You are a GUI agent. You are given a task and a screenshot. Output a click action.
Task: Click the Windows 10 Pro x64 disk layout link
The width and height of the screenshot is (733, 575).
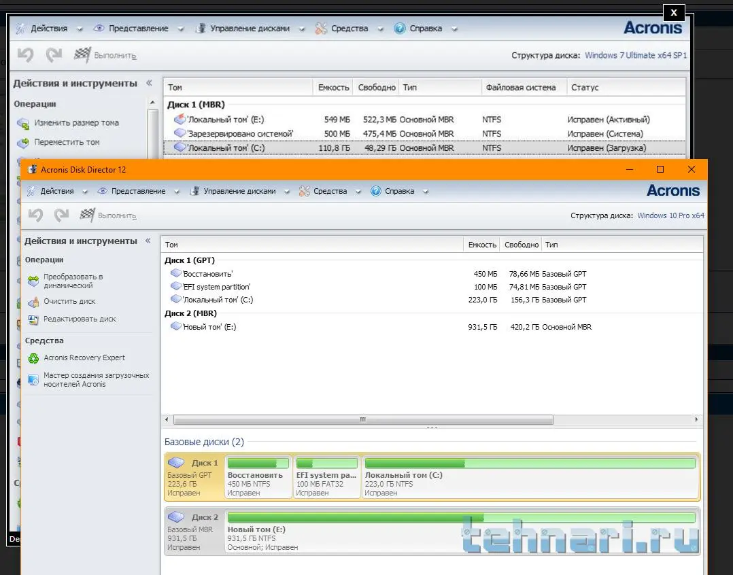click(670, 215)
